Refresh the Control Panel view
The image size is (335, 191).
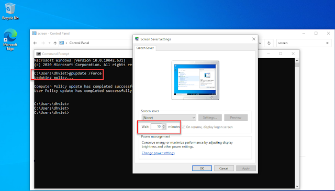[269, 43]
